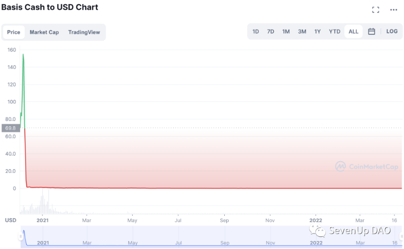Open the calendar date range picker
The width and height of the screenshot is (404, 249).
371,31
